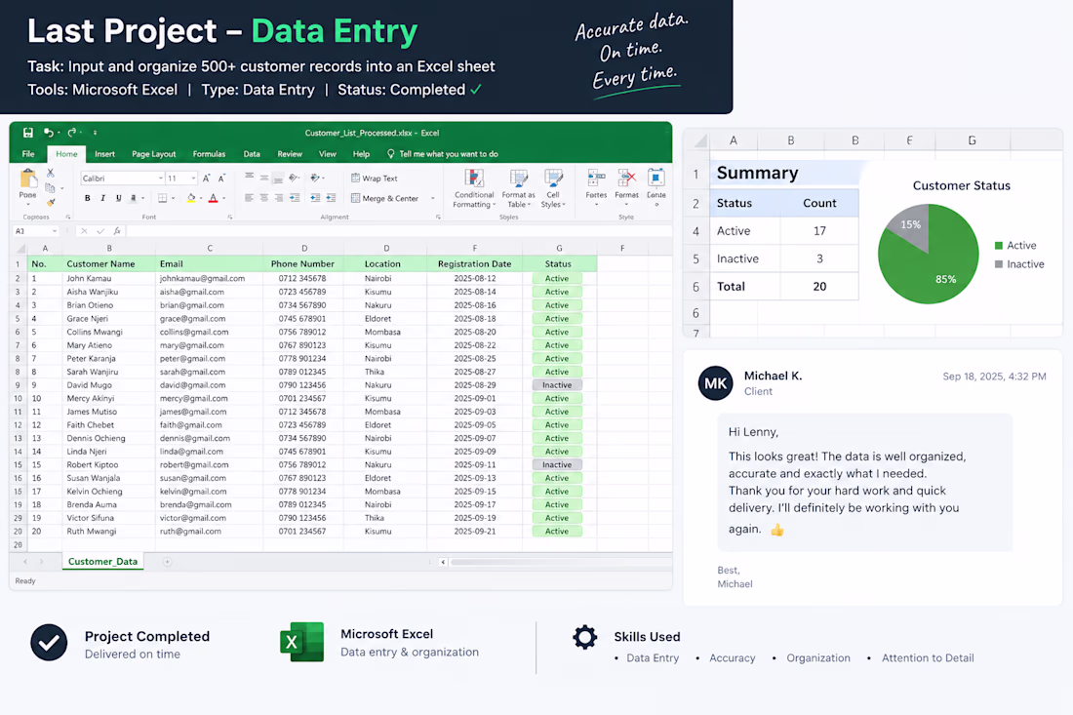
Task: Align text to the right
Action: click(x=279, y=198)
